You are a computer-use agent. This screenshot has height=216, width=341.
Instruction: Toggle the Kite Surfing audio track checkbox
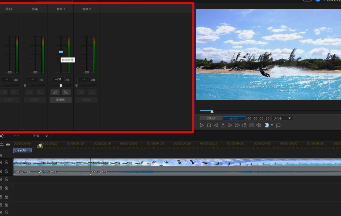(1, 171)
